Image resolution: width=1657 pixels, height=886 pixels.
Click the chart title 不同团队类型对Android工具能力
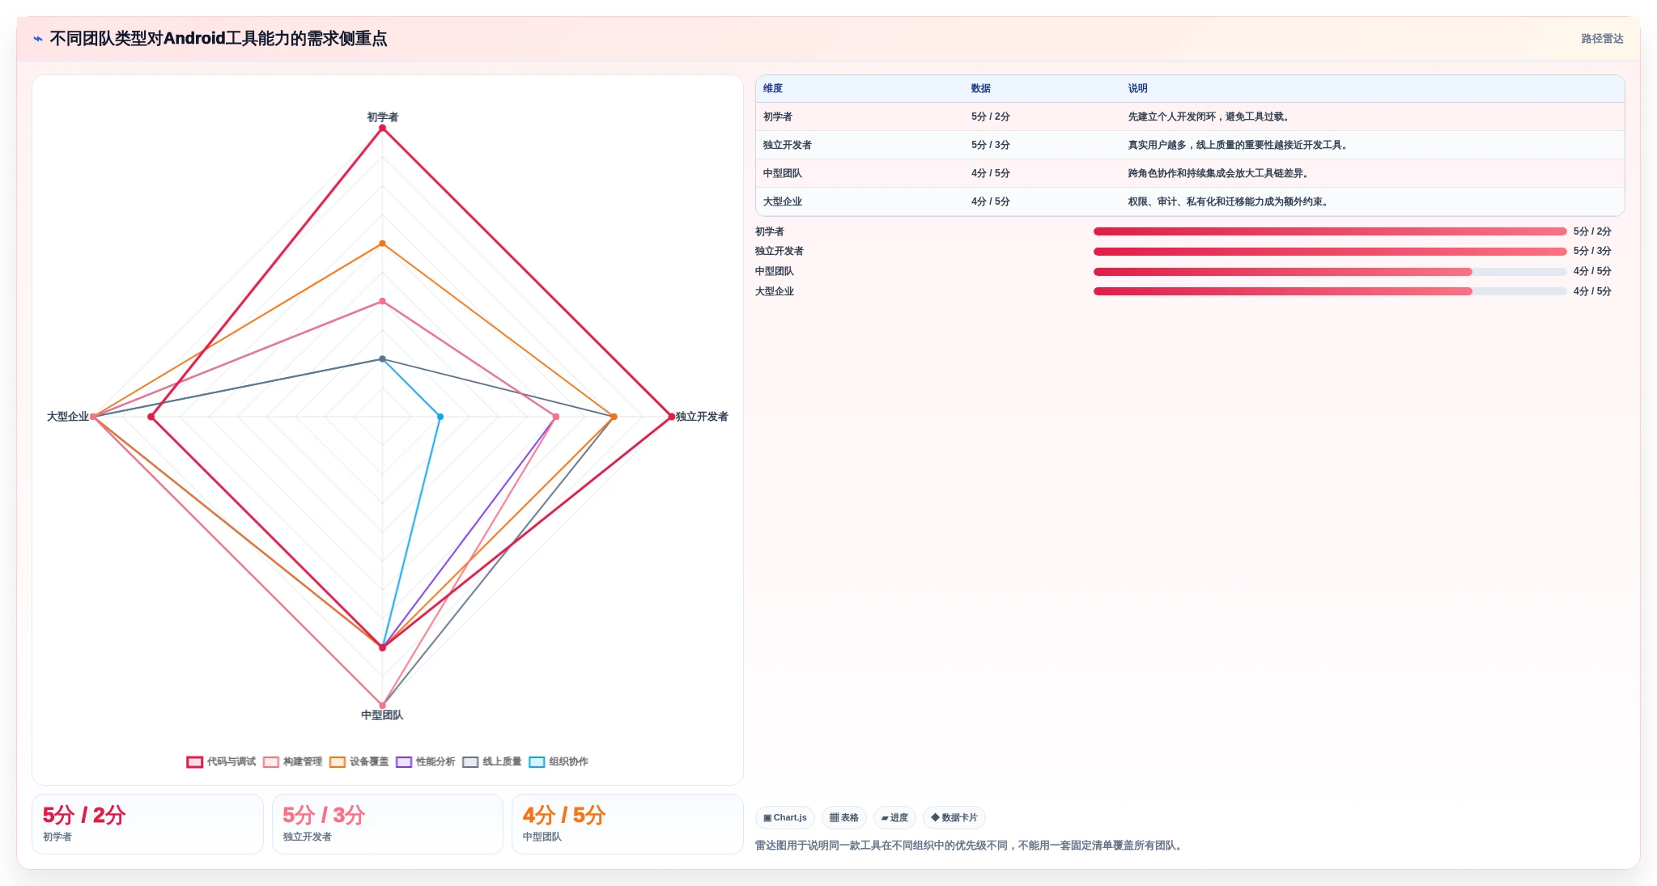[x=219, y=39]
